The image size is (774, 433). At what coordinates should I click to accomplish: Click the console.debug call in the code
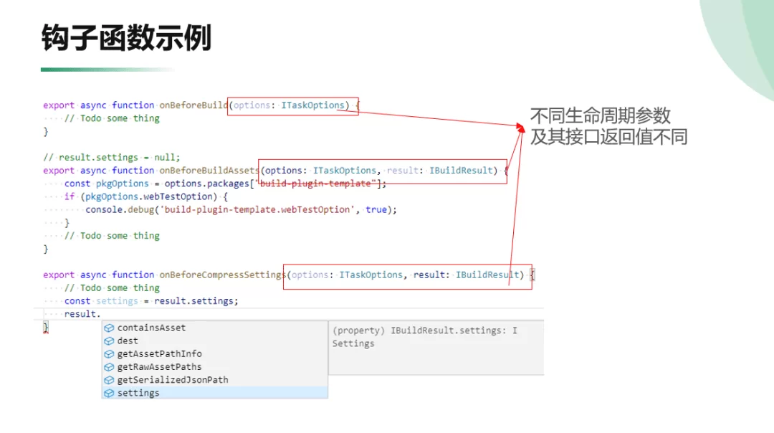click(x=117, y=209)
